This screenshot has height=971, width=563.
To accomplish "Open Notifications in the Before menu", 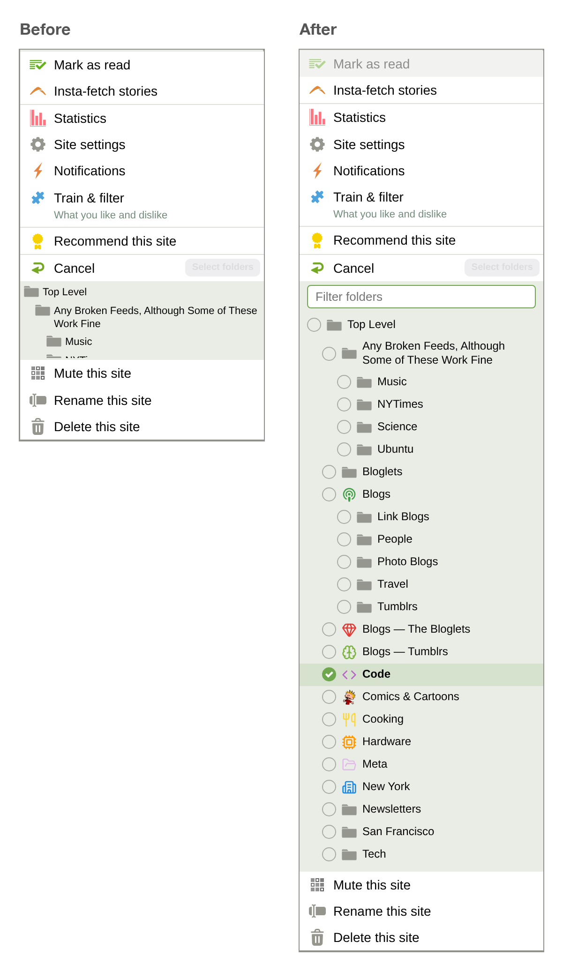I will (142, 171).
